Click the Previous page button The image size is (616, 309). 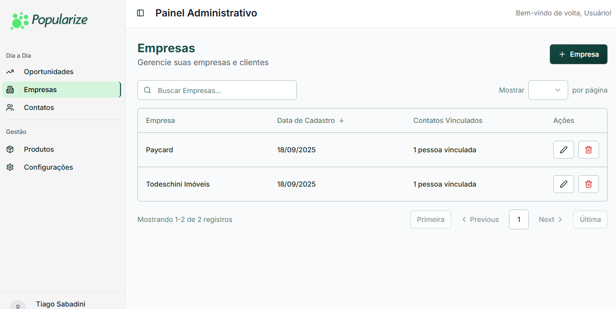click(480, 219)
